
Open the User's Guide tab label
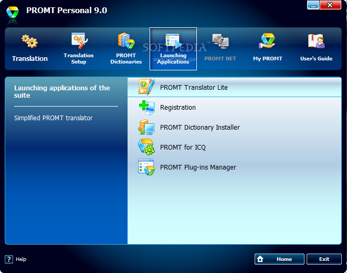click(x=316, y=59)
